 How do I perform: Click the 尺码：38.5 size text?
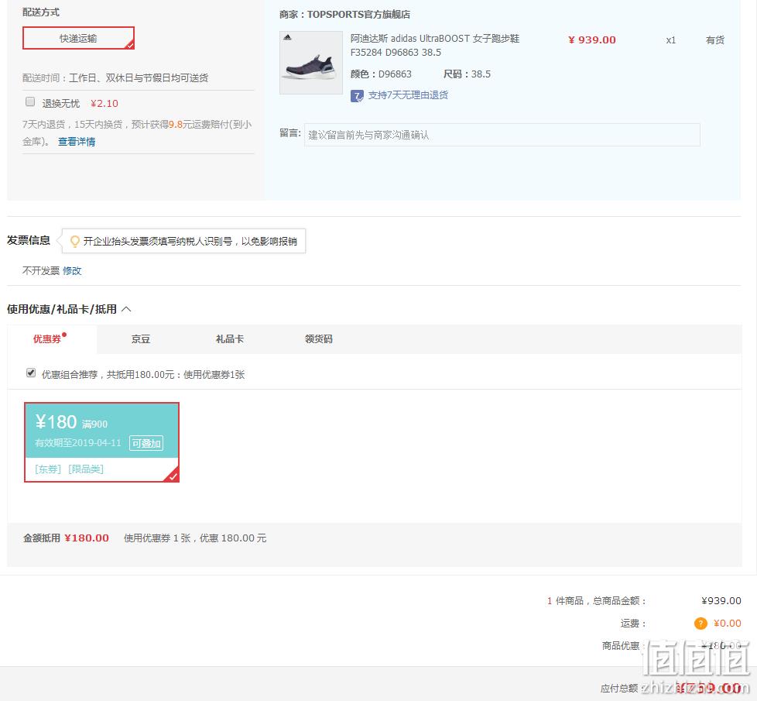467,74
